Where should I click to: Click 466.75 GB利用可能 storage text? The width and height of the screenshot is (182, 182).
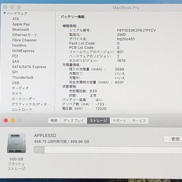(50, 142)
